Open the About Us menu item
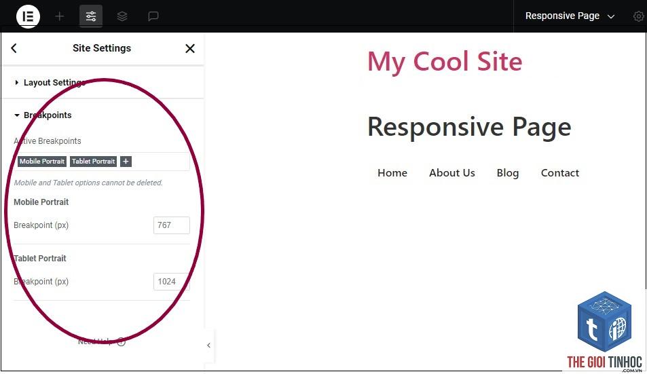Image resolution: width=647 pixels, height=374 pixels. click(x=452, y=173)
